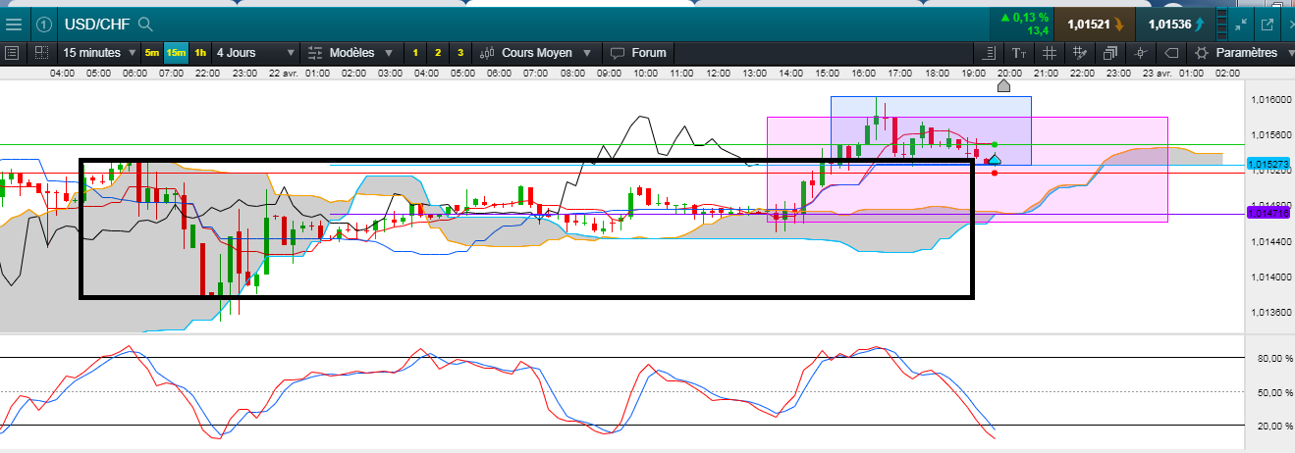Select the 1h timeframe toggle
Image resolution: width=1295 pixels, height=453 pixels.
(200, 53)
